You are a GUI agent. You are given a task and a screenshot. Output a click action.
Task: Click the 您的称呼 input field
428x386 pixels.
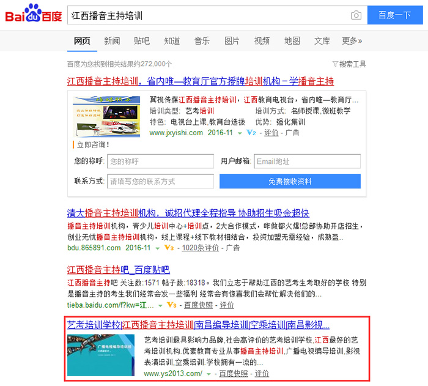160,161
